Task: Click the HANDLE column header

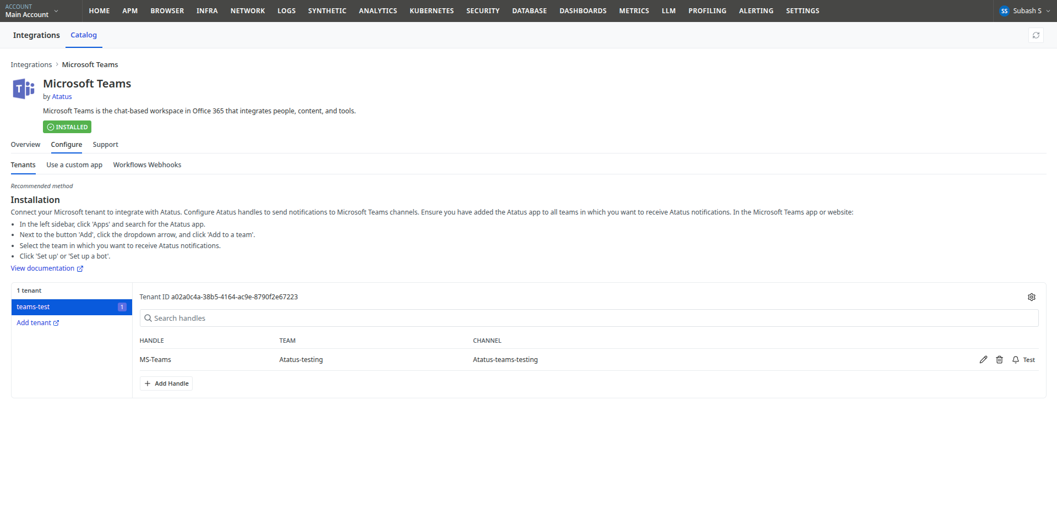Action: click(x=152, y=341)
